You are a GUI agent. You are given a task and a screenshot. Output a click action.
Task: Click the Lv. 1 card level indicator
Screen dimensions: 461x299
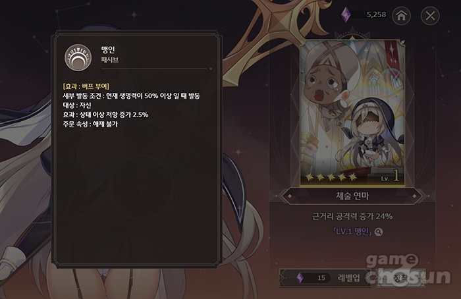390,176
